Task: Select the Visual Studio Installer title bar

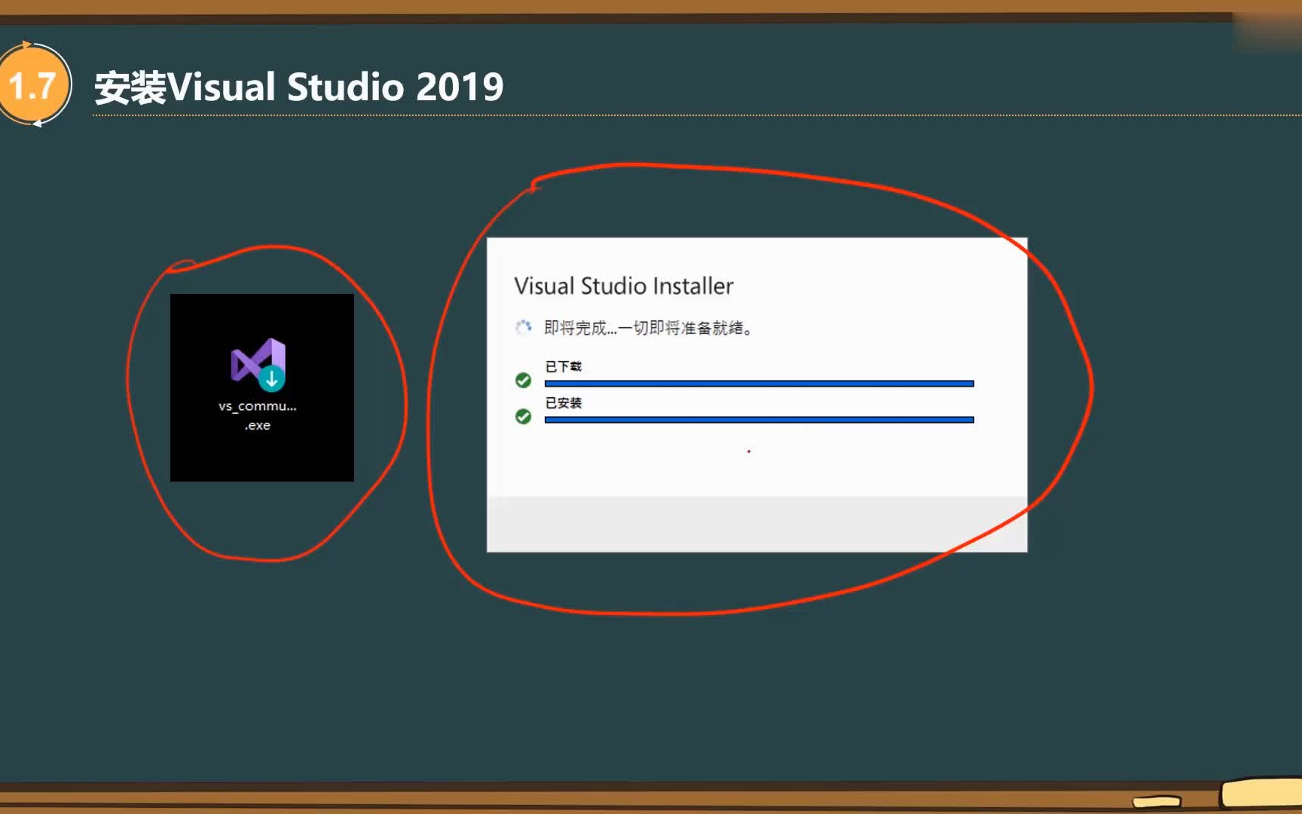Action: (624, 286)
